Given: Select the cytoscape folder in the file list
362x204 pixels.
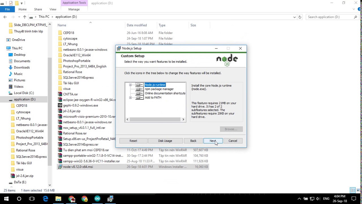Looking at the screenshot, I should click(70, 39).
